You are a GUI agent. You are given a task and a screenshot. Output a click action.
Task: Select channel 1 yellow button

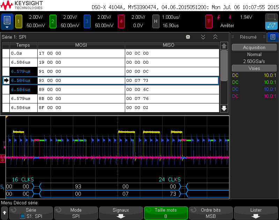click(x=19, y=22)
